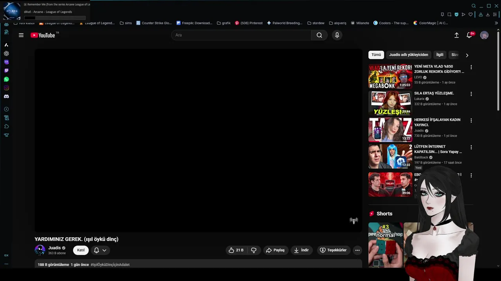Open the extensions cube sidebar icon
The width and height of the screenshot is (501, 281).
click(6, 126)
